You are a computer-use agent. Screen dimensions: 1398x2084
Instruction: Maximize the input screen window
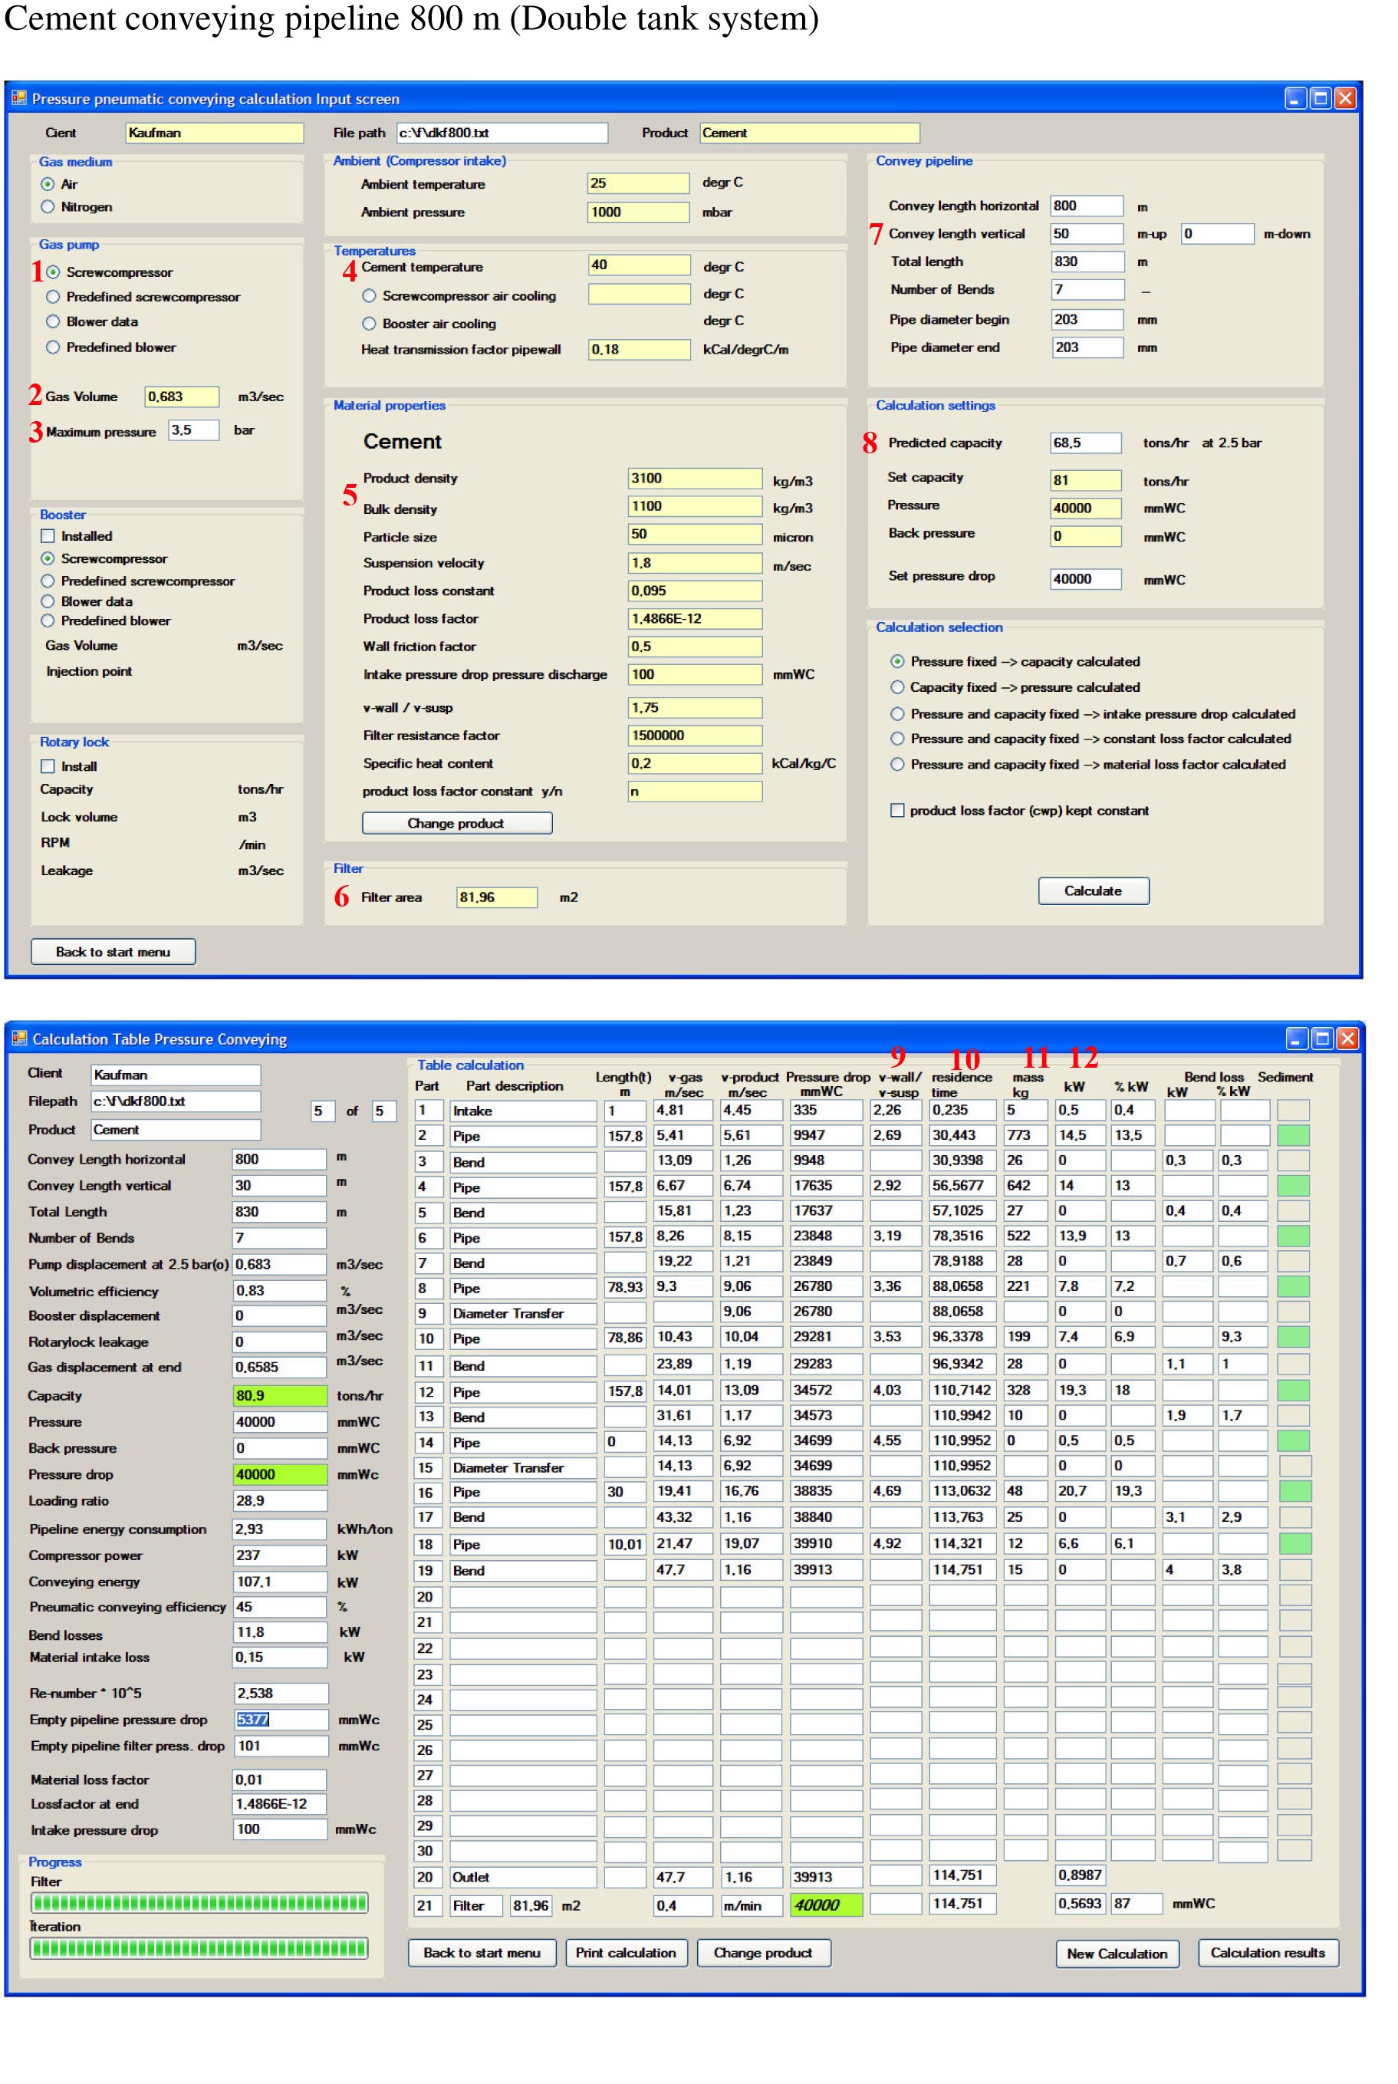click(x=1321, y=98)
